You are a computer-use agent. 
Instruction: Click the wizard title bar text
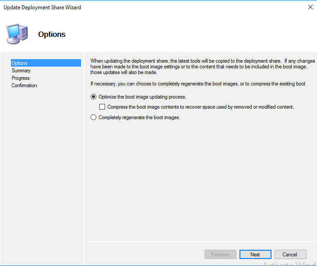[42, 7]
